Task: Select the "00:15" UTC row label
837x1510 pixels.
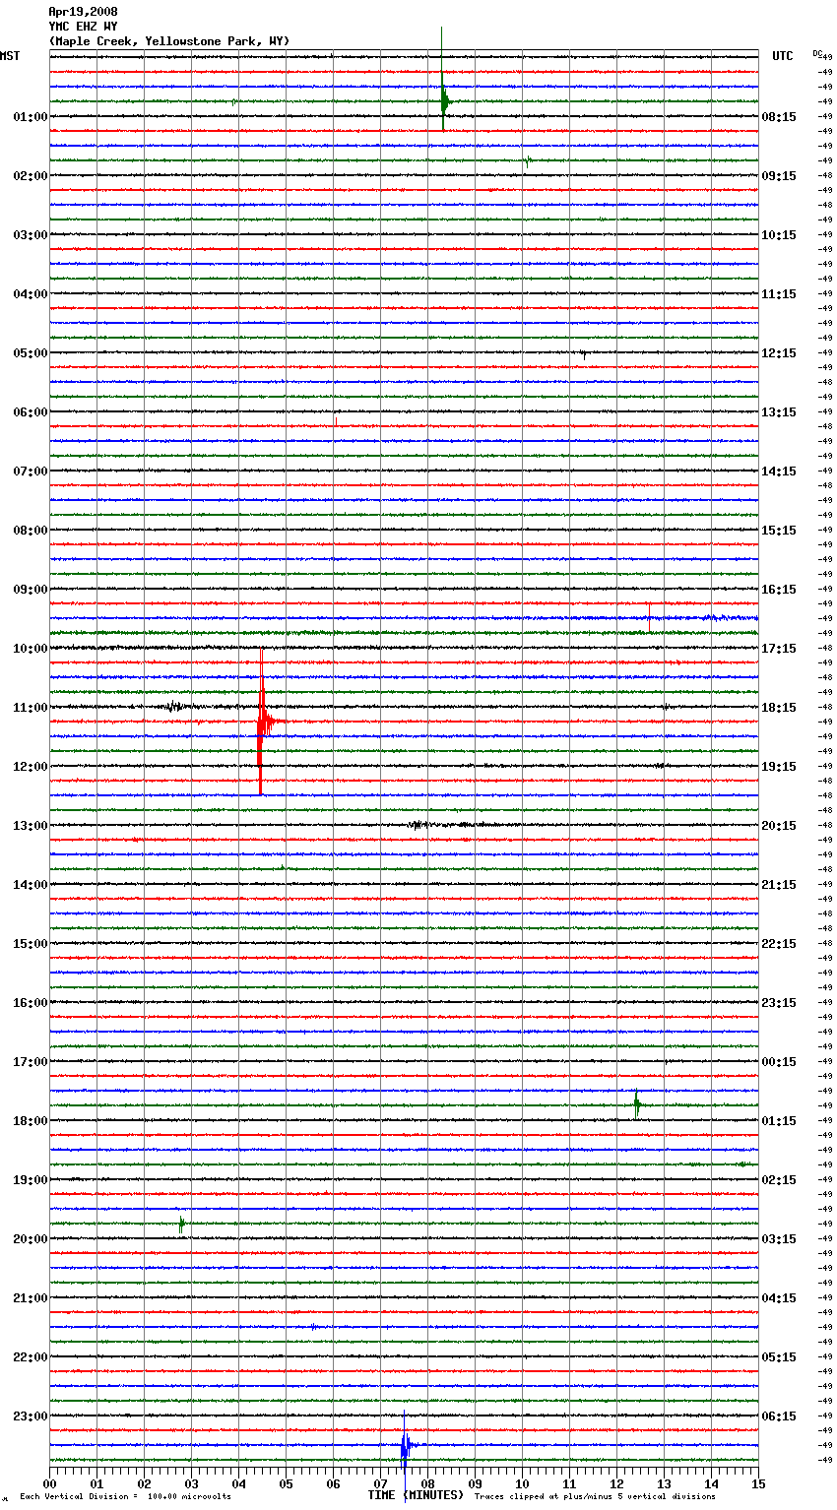Action: pyautogui.click(x=779, y=1062)
